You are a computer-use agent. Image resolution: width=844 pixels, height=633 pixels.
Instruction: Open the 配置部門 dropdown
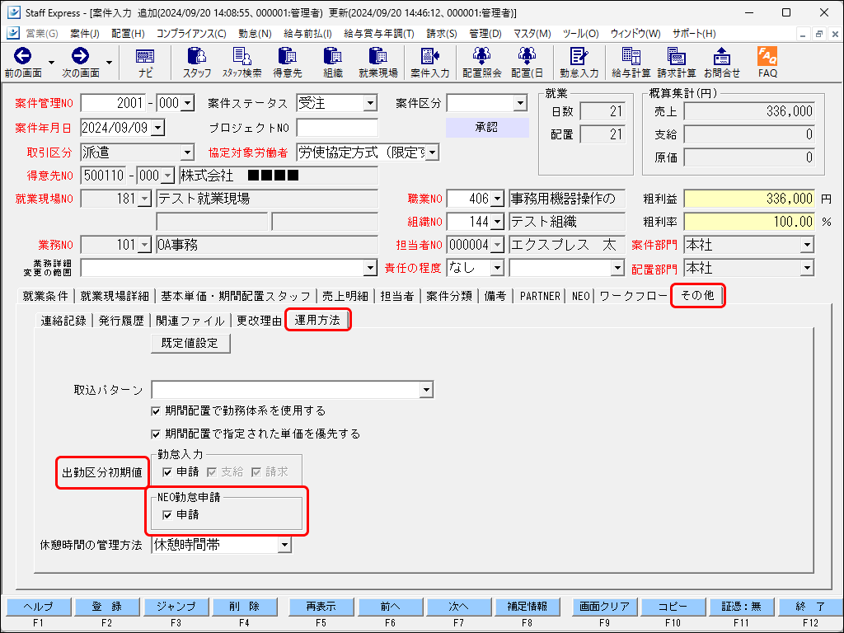pyautogui.click(x=807, y=268)
